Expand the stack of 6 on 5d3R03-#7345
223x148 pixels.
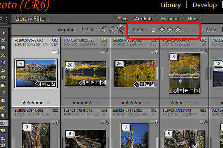tap(70, 134)
